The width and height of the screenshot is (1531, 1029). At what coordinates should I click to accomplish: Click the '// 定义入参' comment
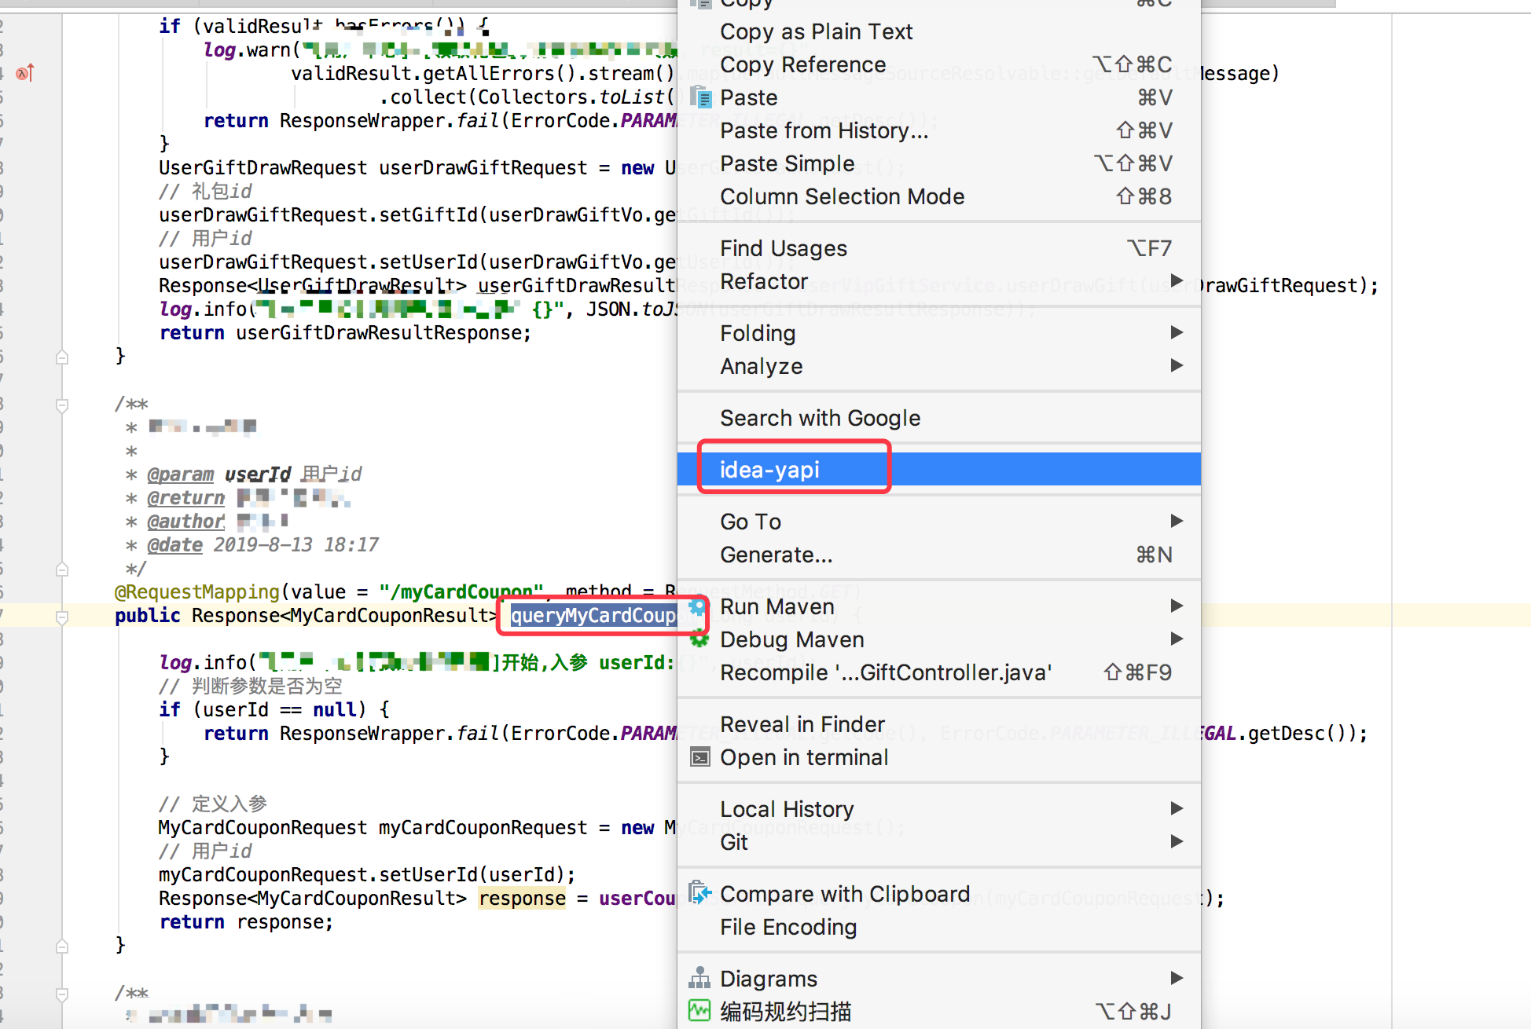[213, 804]
